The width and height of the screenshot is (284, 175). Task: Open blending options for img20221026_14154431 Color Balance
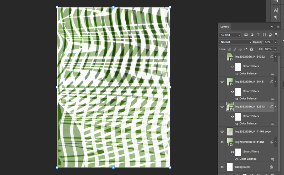coord(272,99)
